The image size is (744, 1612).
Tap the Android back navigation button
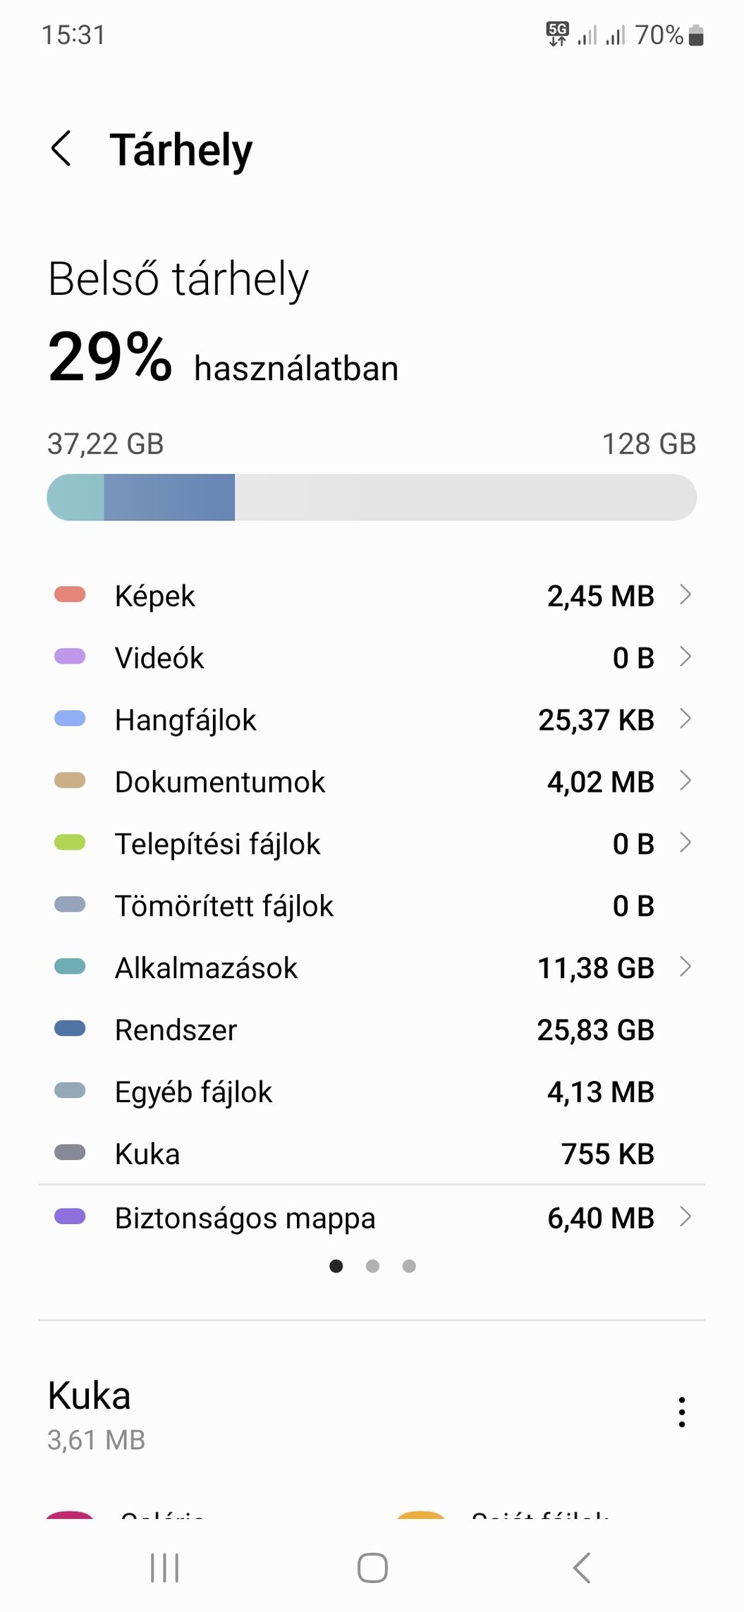click(x=581, y=1568)
